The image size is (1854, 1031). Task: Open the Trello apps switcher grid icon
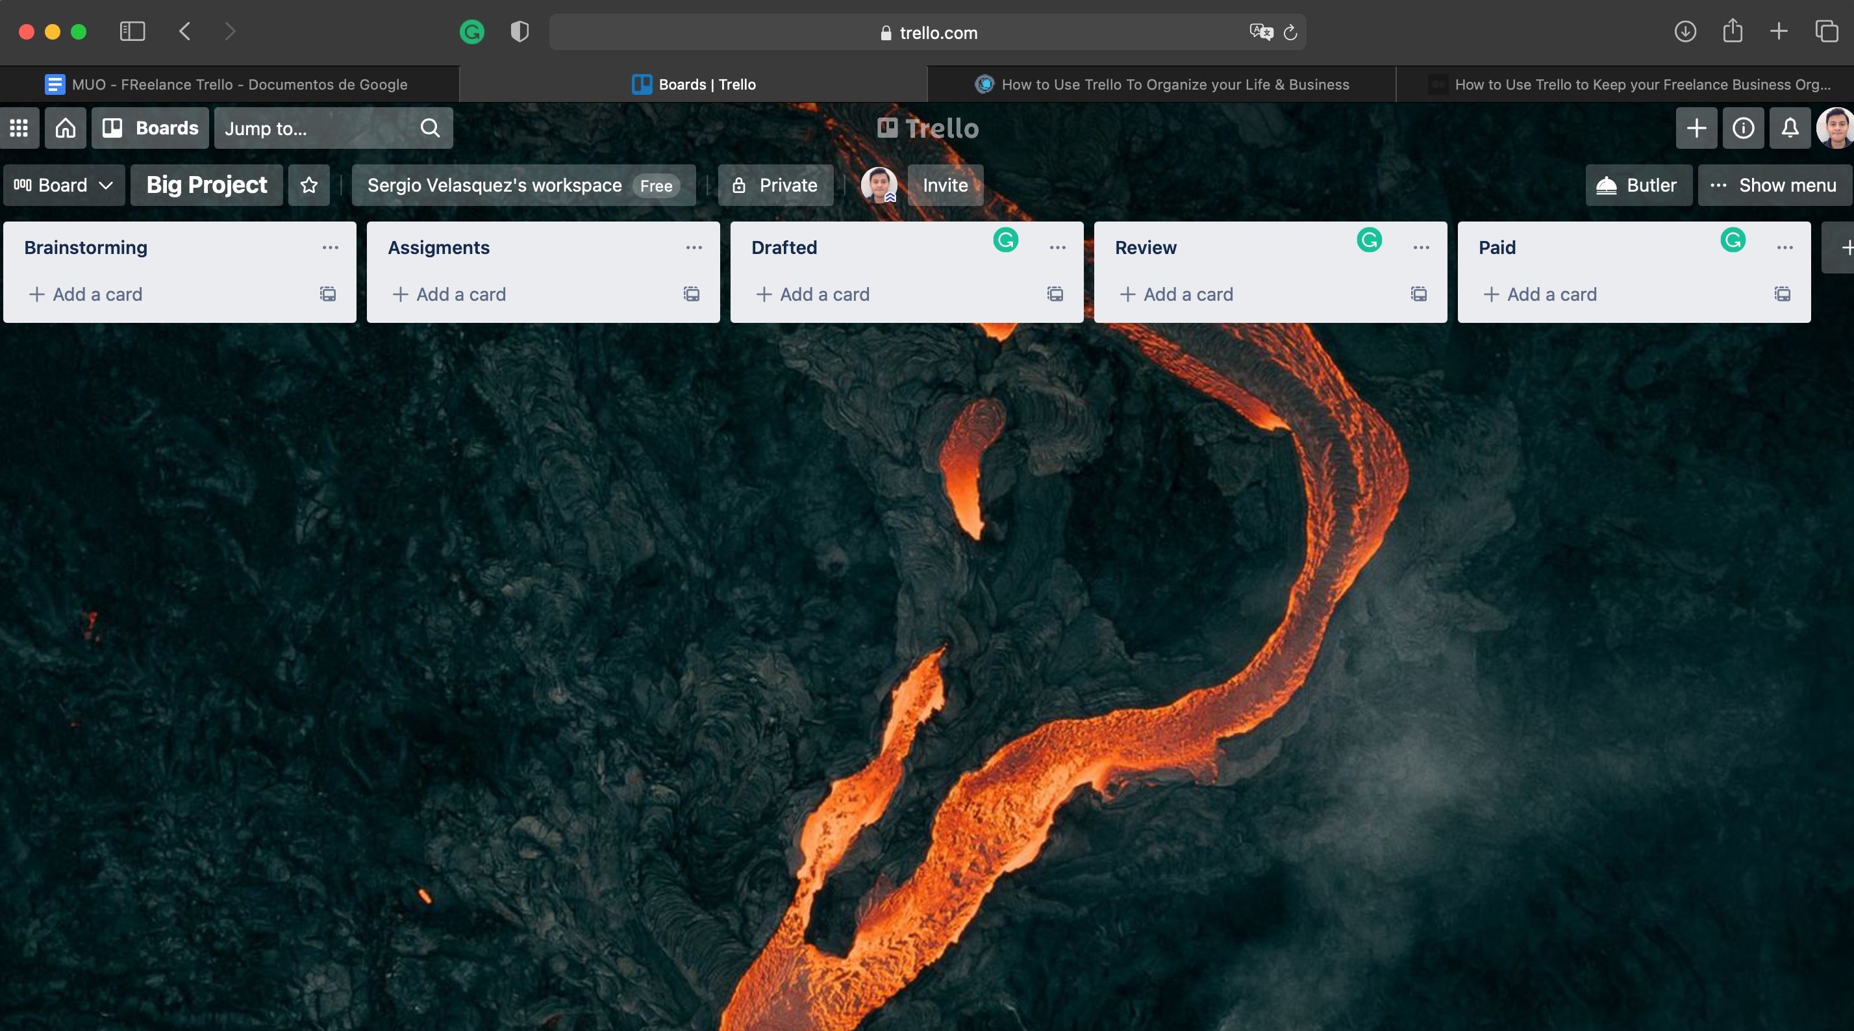(19, 128)
